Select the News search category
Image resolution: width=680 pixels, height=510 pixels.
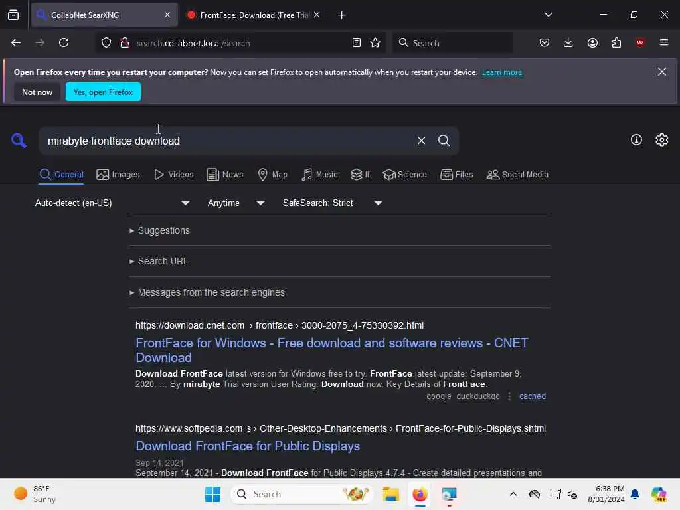tap(225, 175)
